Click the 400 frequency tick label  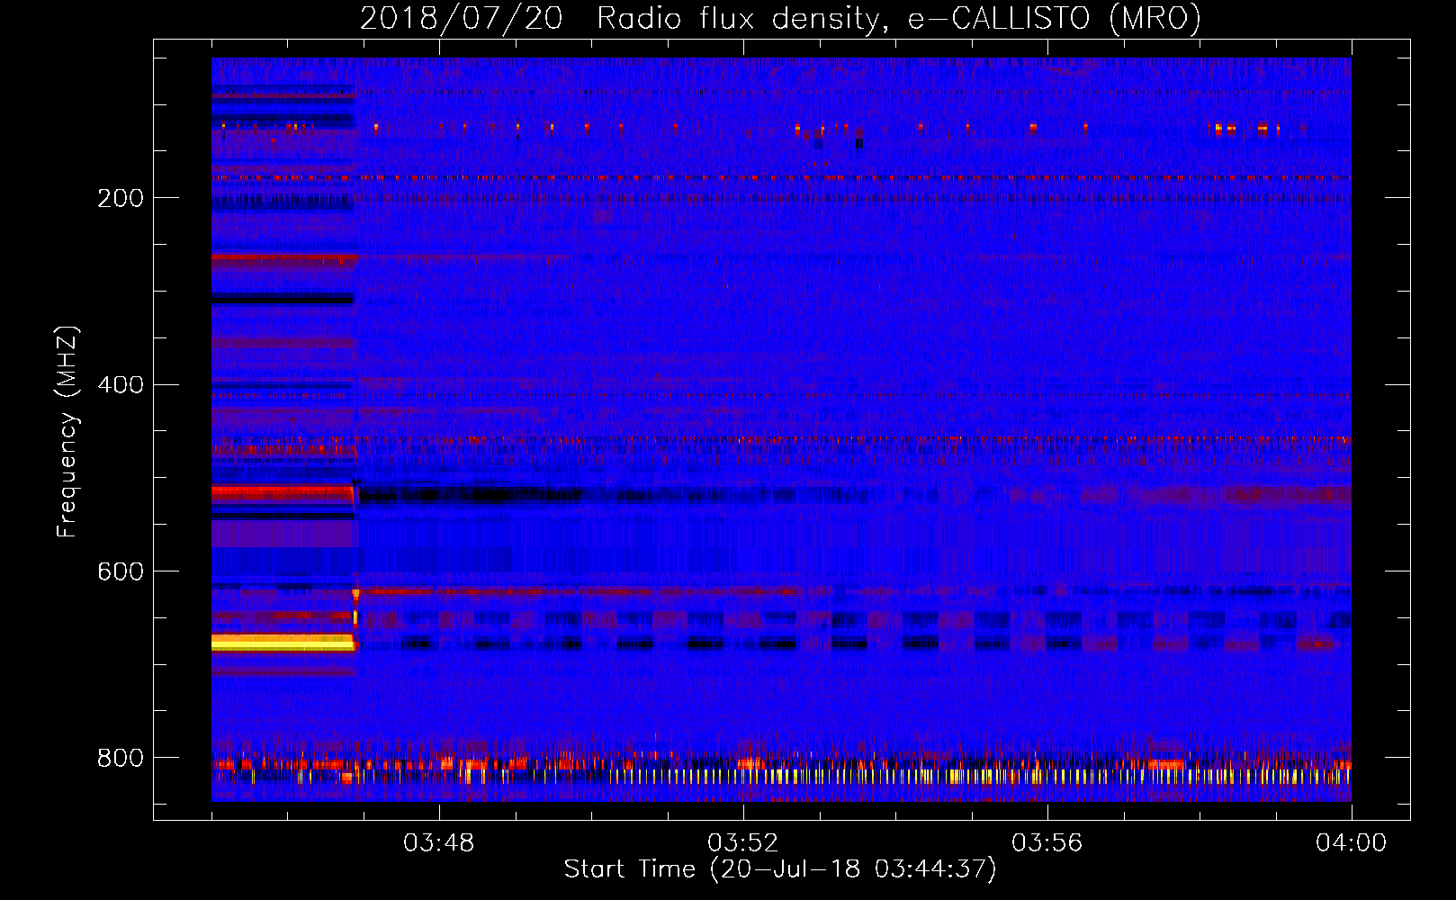pos(121,385)
